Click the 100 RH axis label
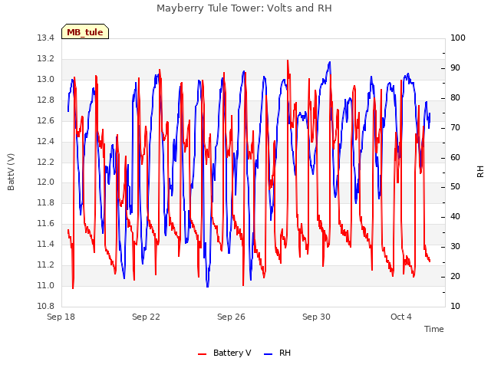 (x=458, y=38)
